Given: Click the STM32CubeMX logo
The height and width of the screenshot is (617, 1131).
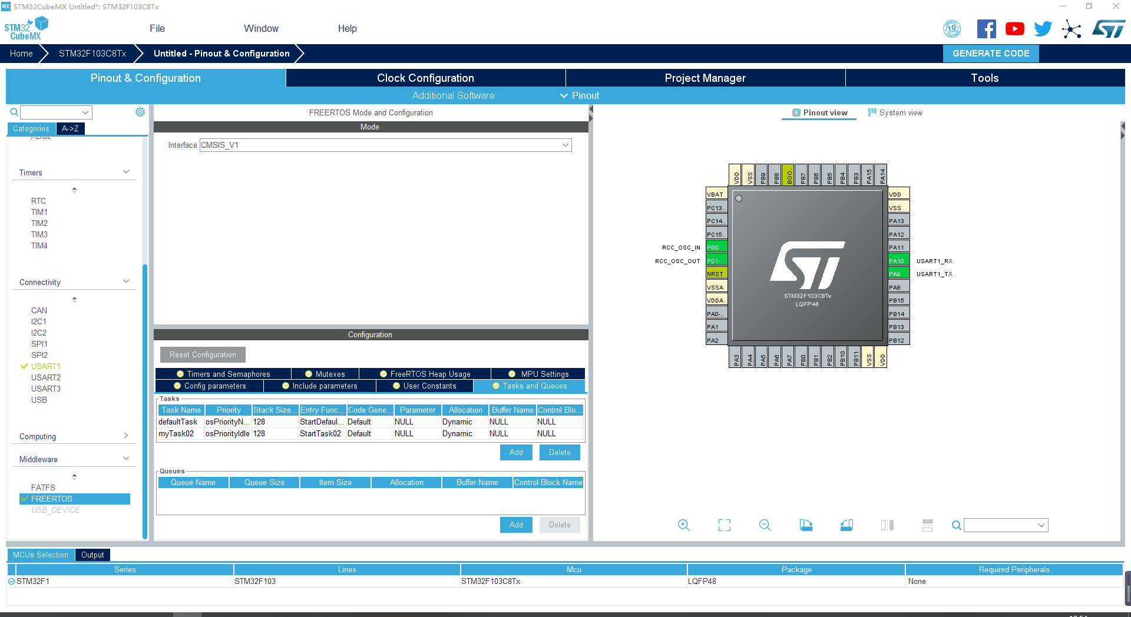Looking at the screenshot, I should (x=27, y=29).
